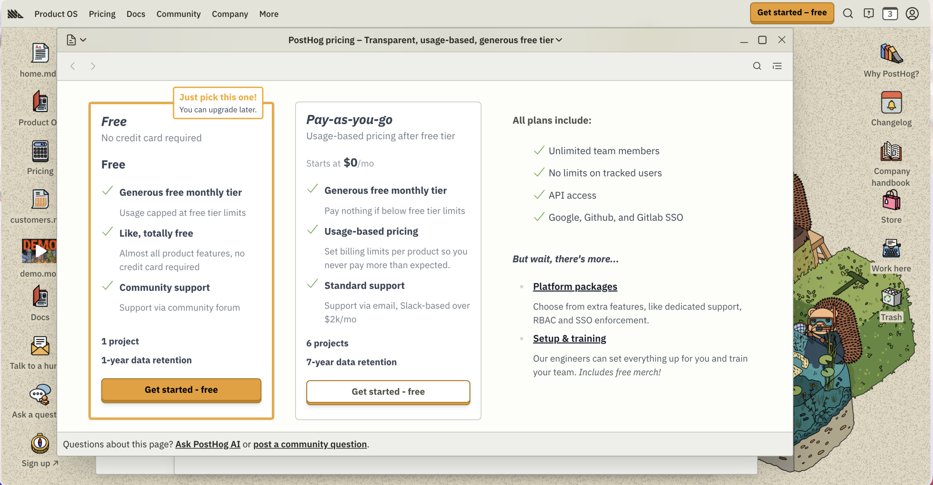Click Get started - free in Free plan
The image size is (933, 485).
click(x=181, y=389)
